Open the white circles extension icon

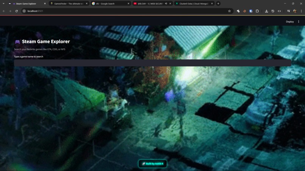238,11
